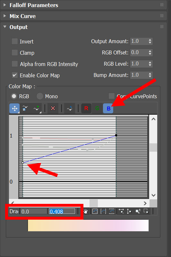Uncheck Enable Color Map

[15, 75]
